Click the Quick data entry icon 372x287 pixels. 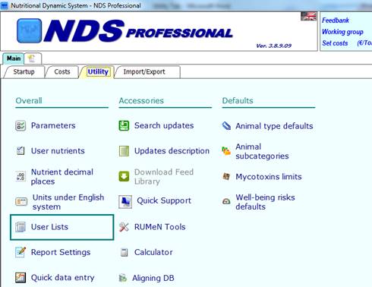pyautogui.click(x=20, y=277)
